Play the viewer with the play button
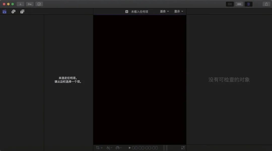 pyautogui.click(x=130, y=148)
